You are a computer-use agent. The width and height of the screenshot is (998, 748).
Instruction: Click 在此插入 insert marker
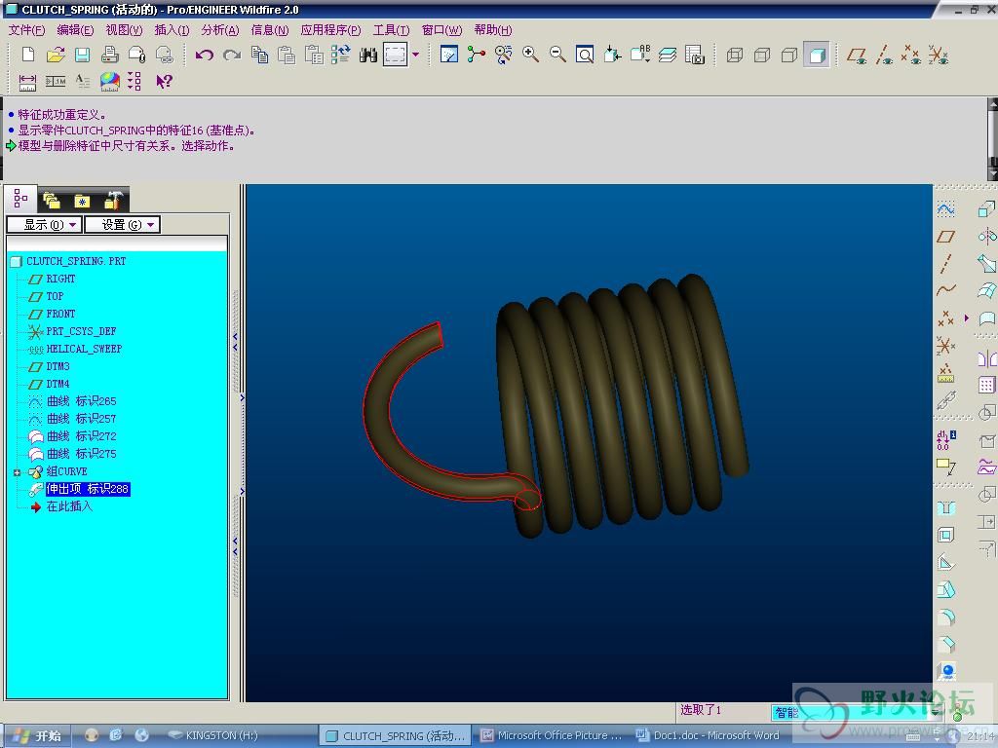pos(69,506)
